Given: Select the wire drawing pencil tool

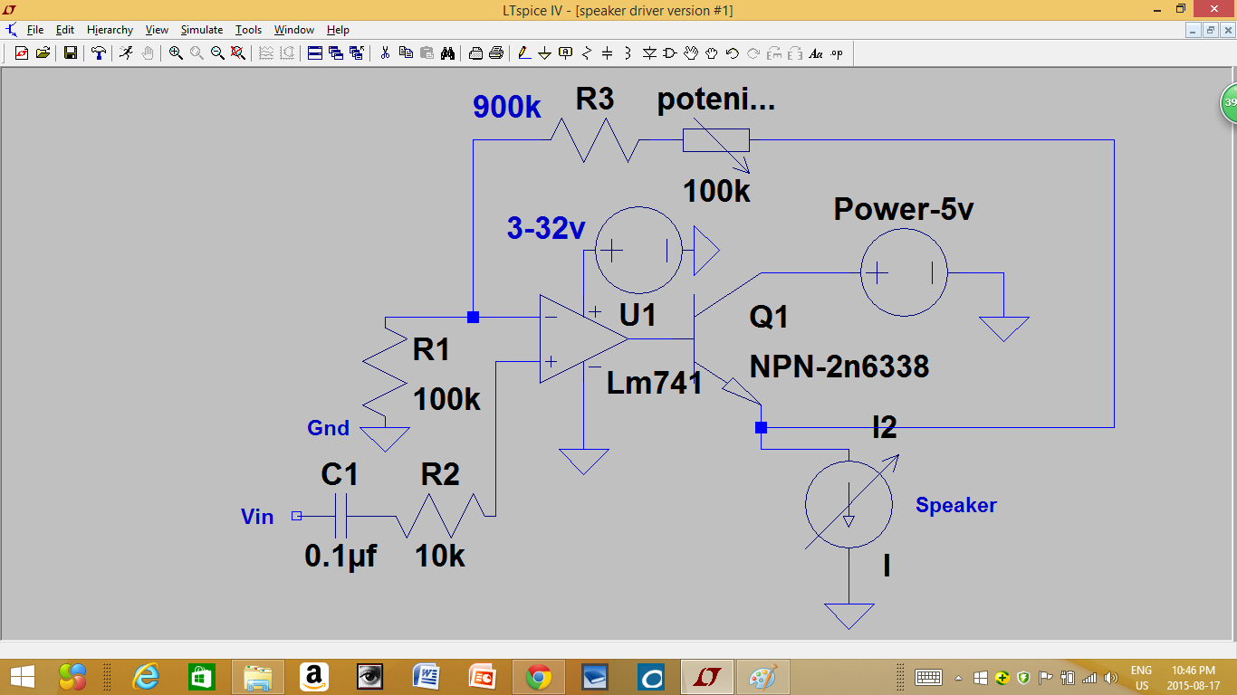Looking at the screenshot, I should (523, 52).
